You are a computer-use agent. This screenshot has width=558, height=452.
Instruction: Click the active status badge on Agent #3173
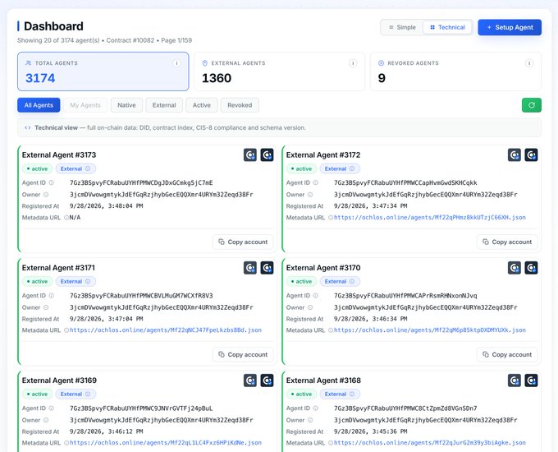coord(38,168)
